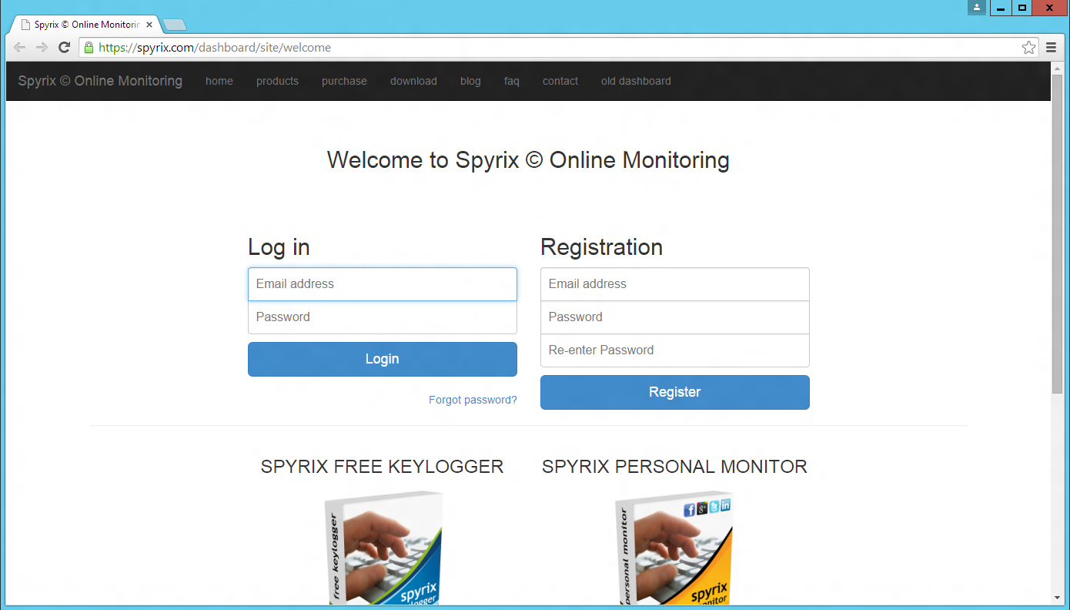This screenshot has height=610, width=1070.
Task: Click the SPYRIX PERSONAL MONITOR heading
Action: click(x=674, y=467)
